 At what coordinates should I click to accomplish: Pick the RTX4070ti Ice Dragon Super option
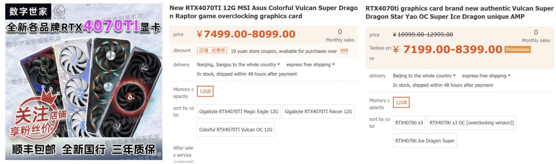click(425, 141)
